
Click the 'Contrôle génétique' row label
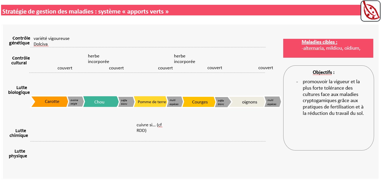point(19,41)
